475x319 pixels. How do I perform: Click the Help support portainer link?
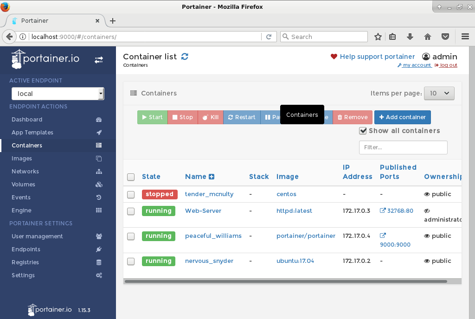pyautogui.click(x=378, y=57)
